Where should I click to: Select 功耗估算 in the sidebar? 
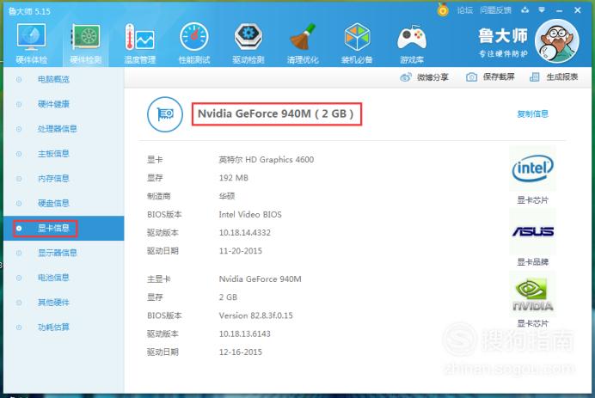[x=53, y=327]
